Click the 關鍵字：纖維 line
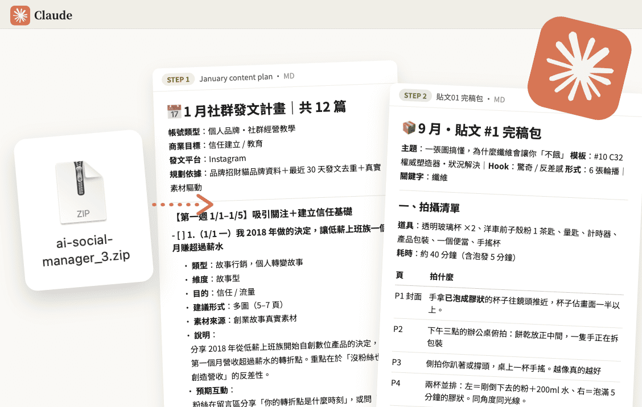Screen dimensions: 642x407 click(x=424, y=177)
